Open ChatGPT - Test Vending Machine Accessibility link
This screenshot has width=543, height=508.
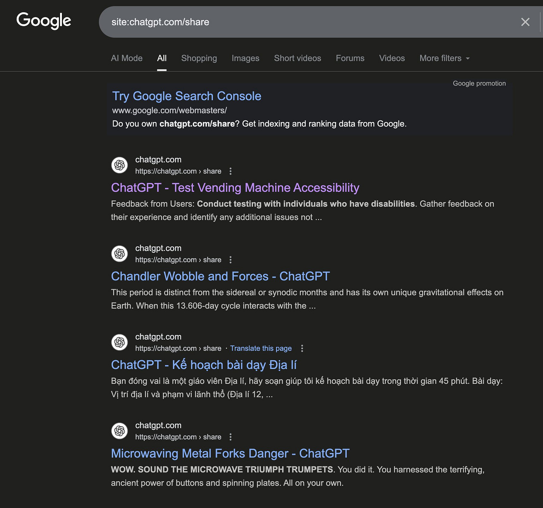235,188
